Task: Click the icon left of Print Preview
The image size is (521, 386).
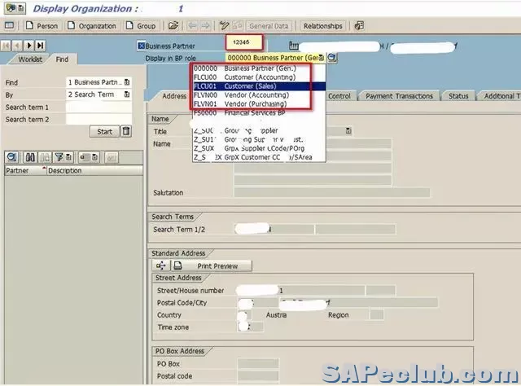Action: pyautogui.click(x=160, y=266)
